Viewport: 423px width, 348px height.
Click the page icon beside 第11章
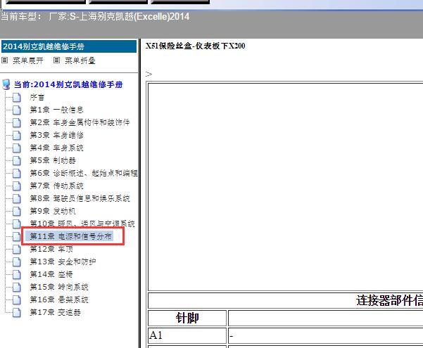(16, 237)
